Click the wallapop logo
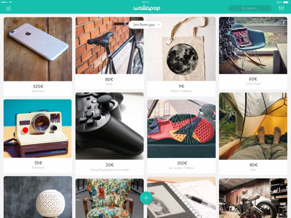Image resolution: width=291 pixels, height=218 pixels. [147, 8]
